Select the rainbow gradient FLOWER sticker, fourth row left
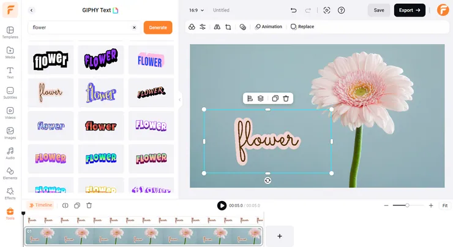 tap(51, 159)
